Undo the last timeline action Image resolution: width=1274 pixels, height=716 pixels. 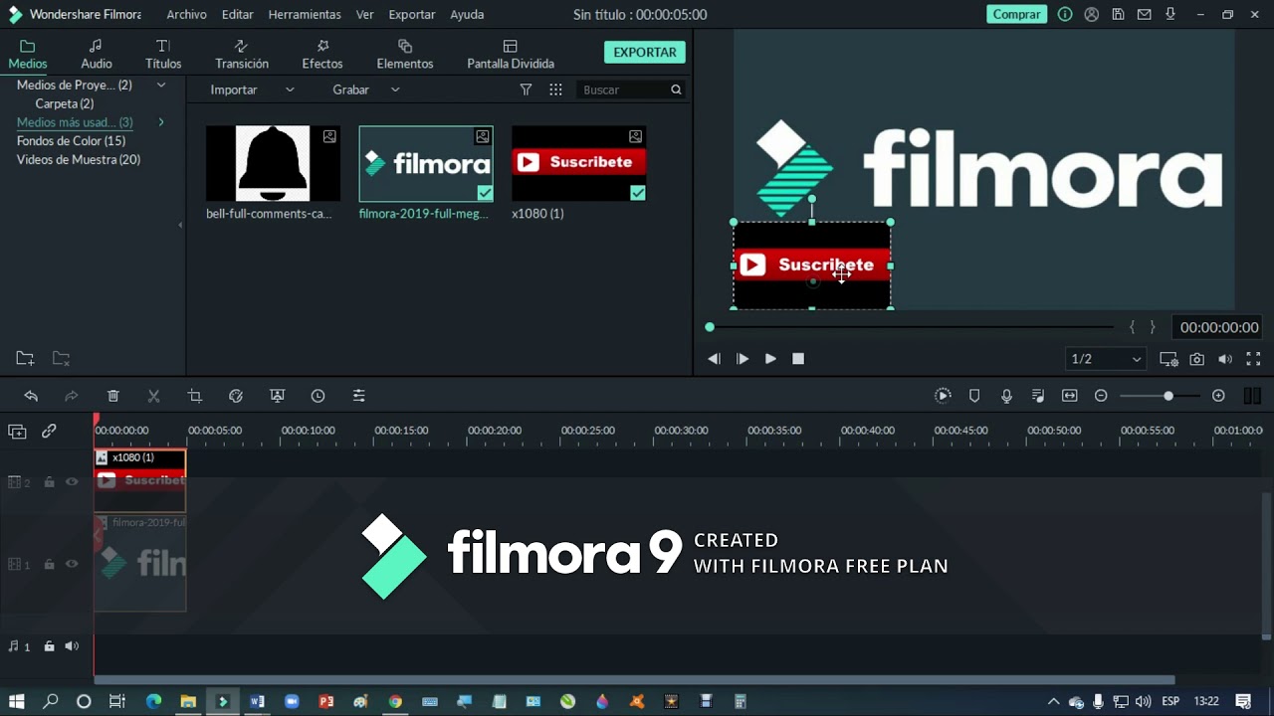click(x=31, y=396)
